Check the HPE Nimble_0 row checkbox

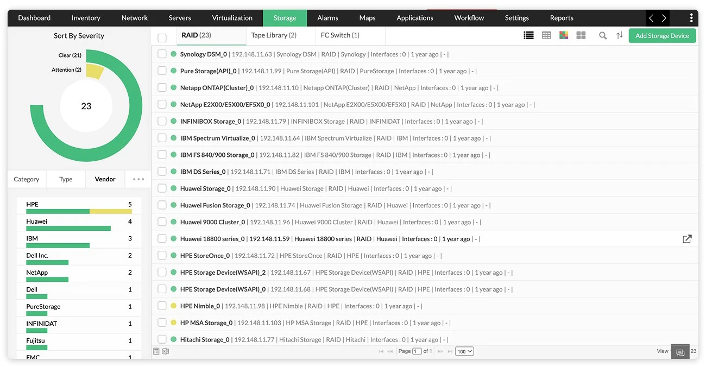(x=162, y=306)
